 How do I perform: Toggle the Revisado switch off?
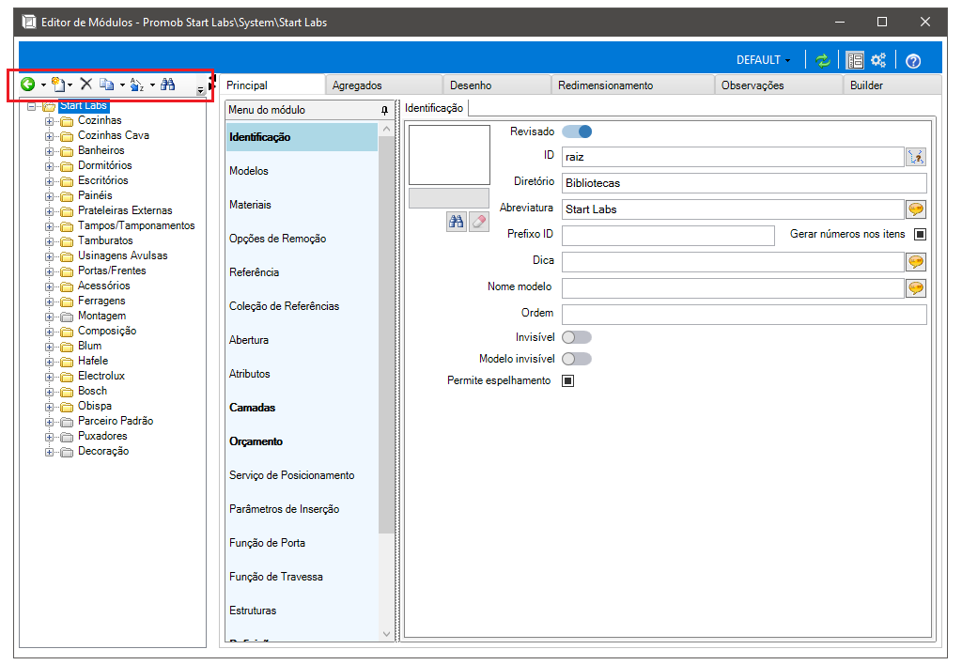tap(577, 131)
